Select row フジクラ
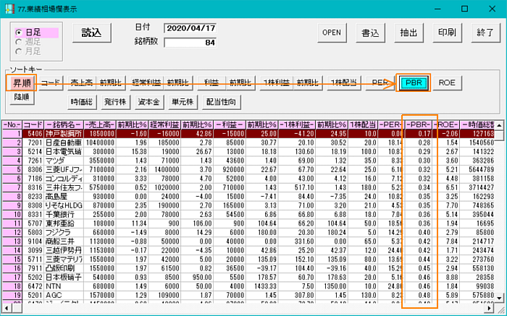The image size is (507, 316). [x=248, y=232]
